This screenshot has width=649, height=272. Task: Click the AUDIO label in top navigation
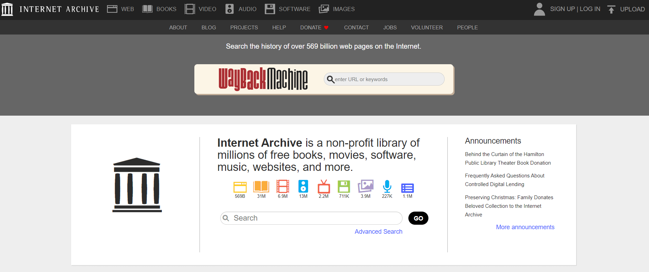(248, 9)
